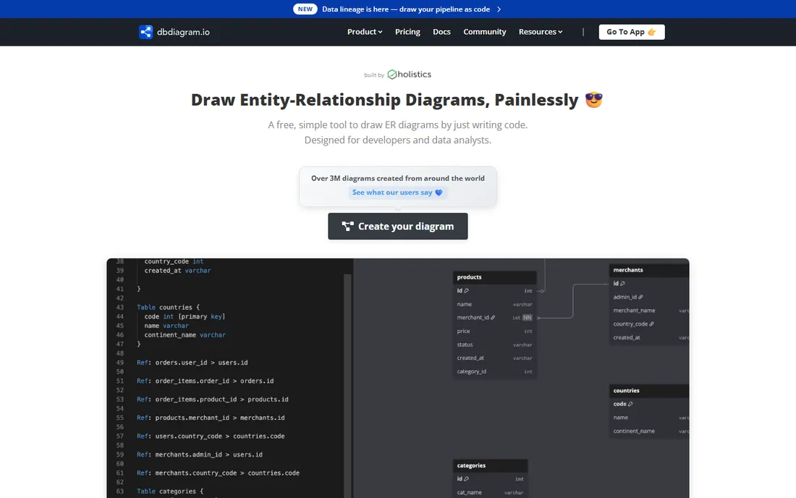Click the diagram icon in Create button

click(347, 227)
